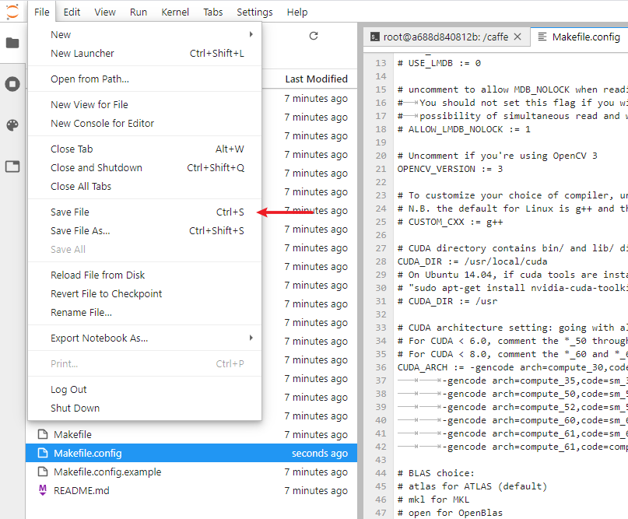The width and height of the screenshot is (628, 519).
Task: Open the View menu
Action: (105, 12)
